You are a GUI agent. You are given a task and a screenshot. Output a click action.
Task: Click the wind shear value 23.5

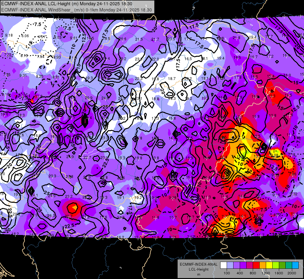(171, 39)
